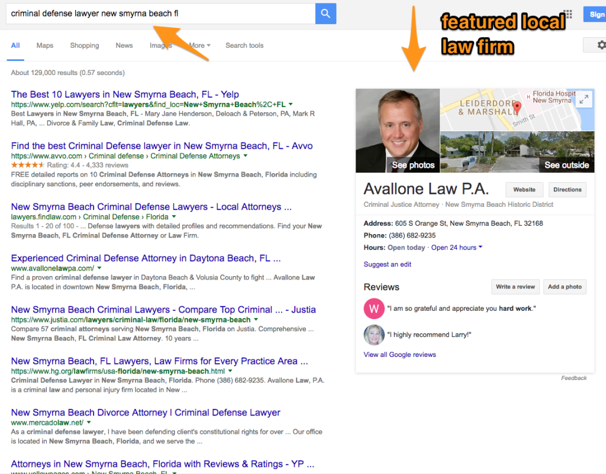Open Avallone Law's Website button

click(x=524, y=190)
